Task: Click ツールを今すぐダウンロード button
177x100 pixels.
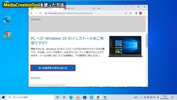Action: (53, 68)
